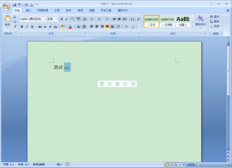This screenshot has height=168, width=232.
Task: Click the green expand-arrows icon in the floating toolbar
Action: pos(109,84)
